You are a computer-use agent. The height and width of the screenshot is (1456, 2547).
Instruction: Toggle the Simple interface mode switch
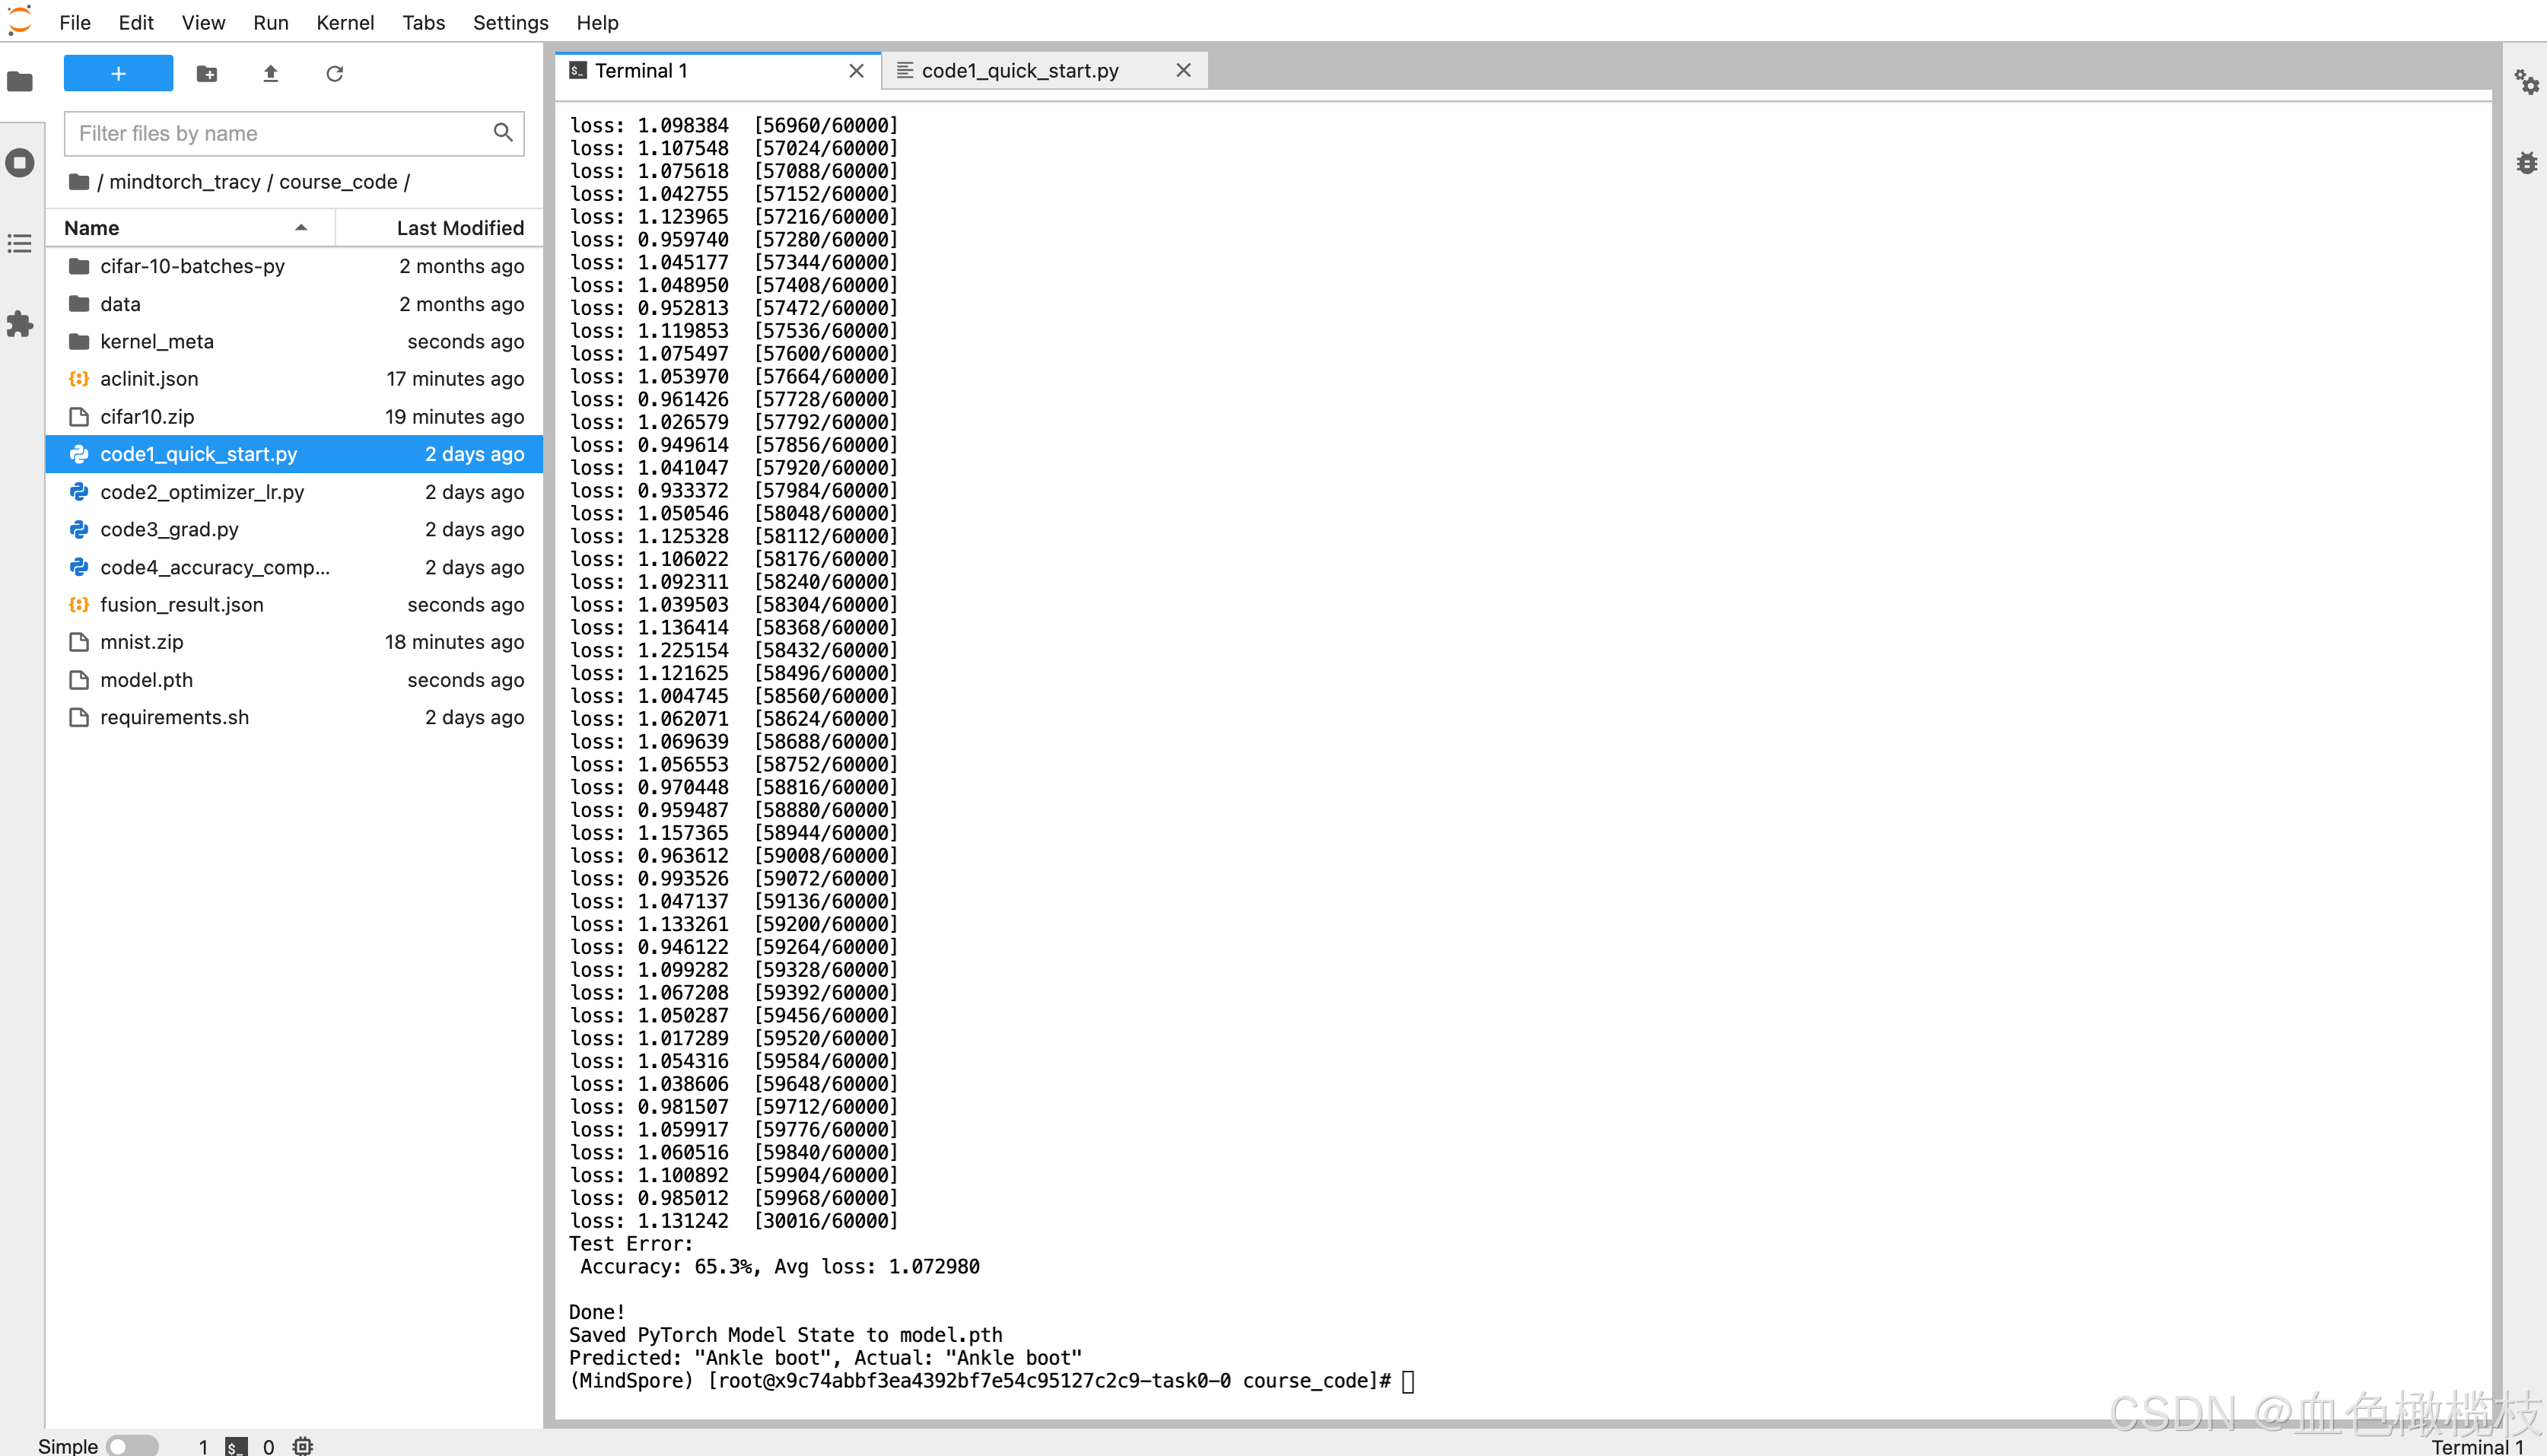[x=131, y=1445]
